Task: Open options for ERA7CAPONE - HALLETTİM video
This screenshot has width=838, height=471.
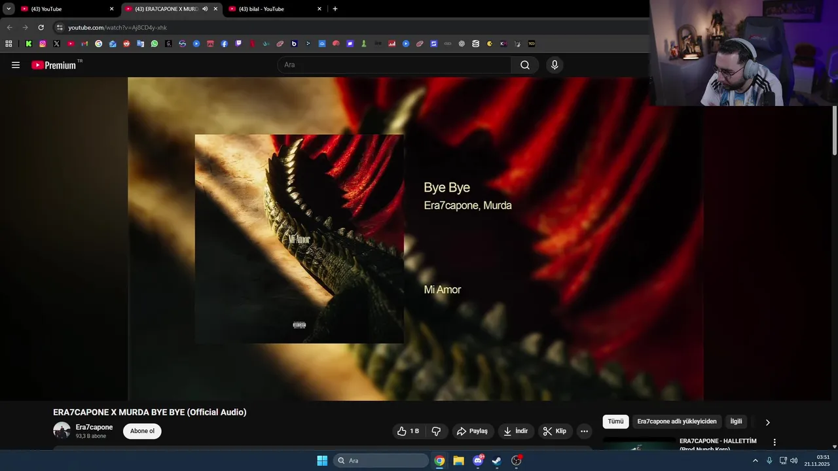Action: pyautogui.click(x=774, y=442)
